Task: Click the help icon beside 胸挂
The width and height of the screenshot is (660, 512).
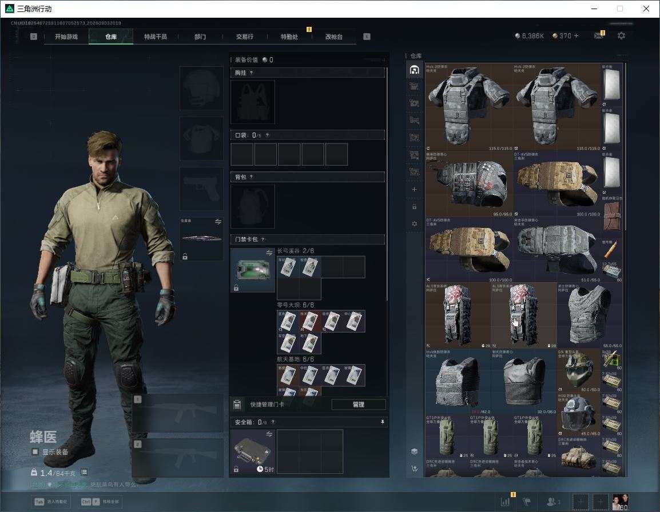Action: pos(251,73)
